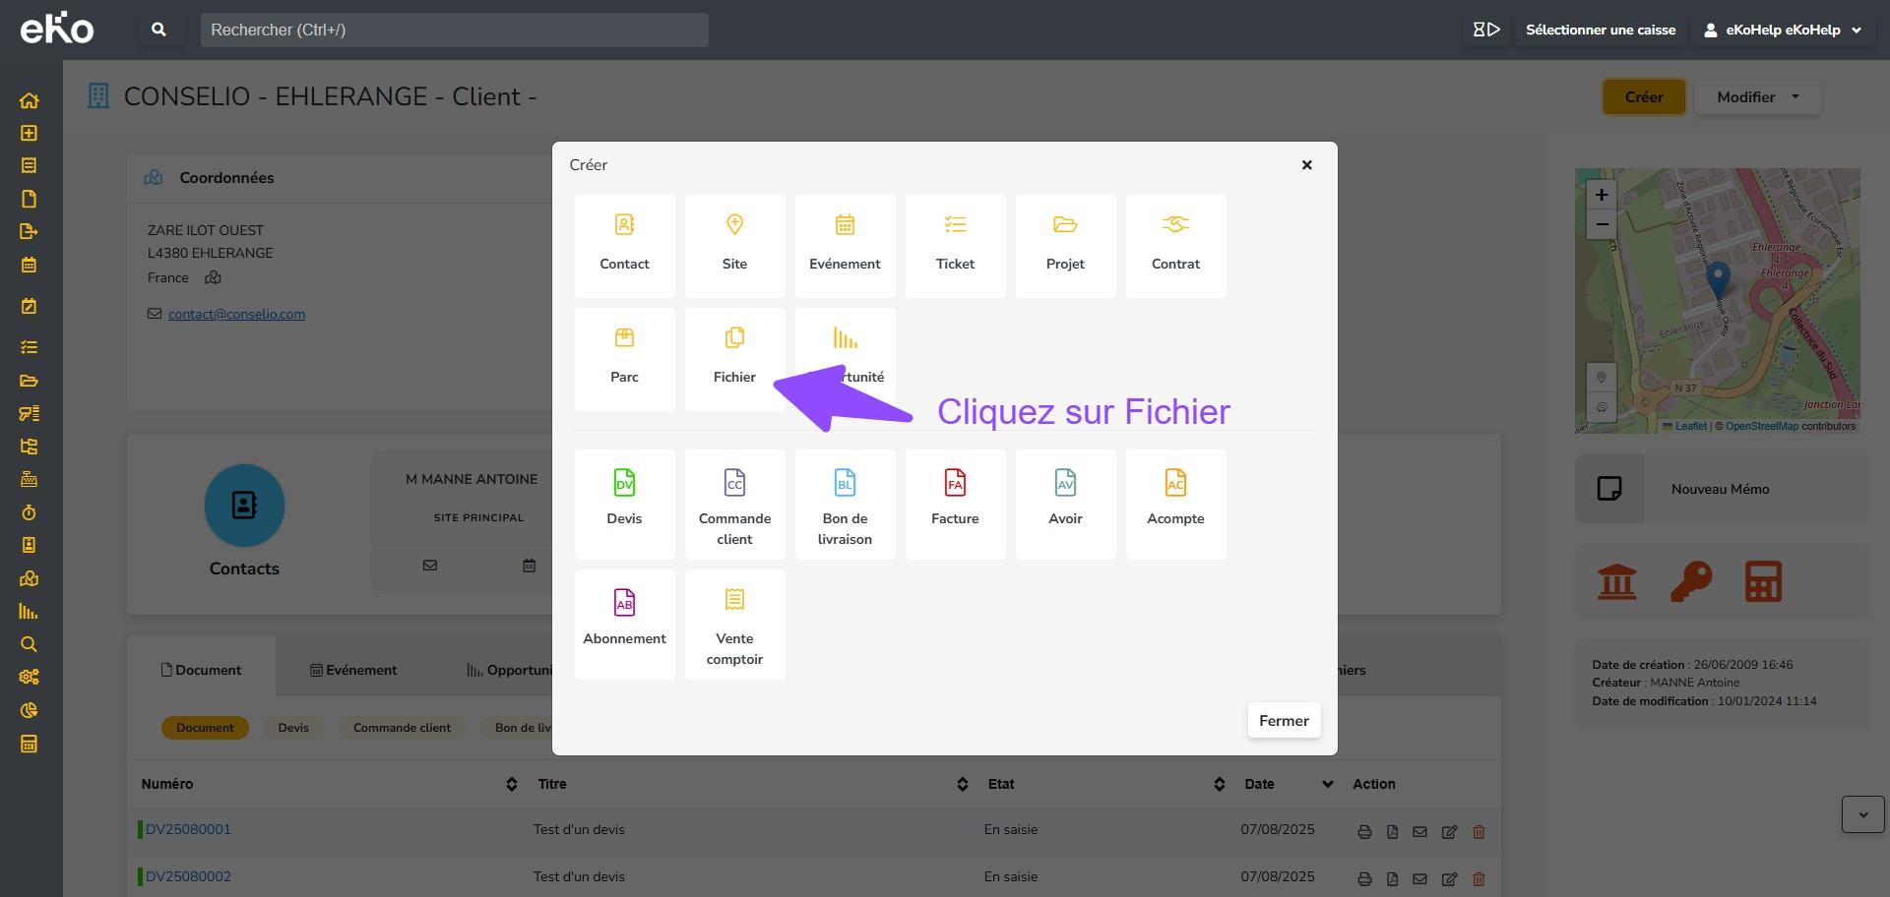Click the home icon in sidebar
The image size is (1890, 897).
[29, 100]
